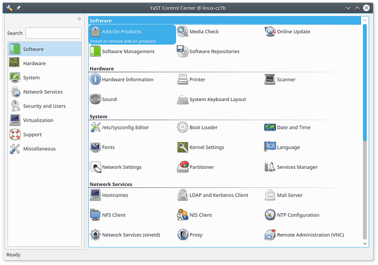Open the Scanner setup icon
378x265 pixels.
(x=270, y=80)
